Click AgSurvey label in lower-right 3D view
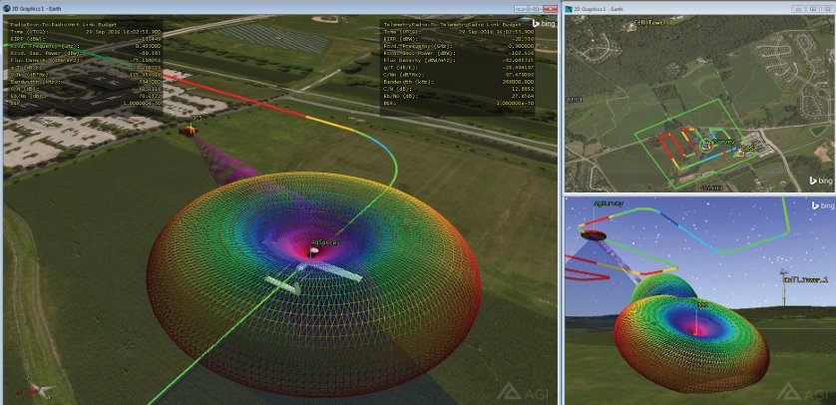 click(x=608, y=203)
